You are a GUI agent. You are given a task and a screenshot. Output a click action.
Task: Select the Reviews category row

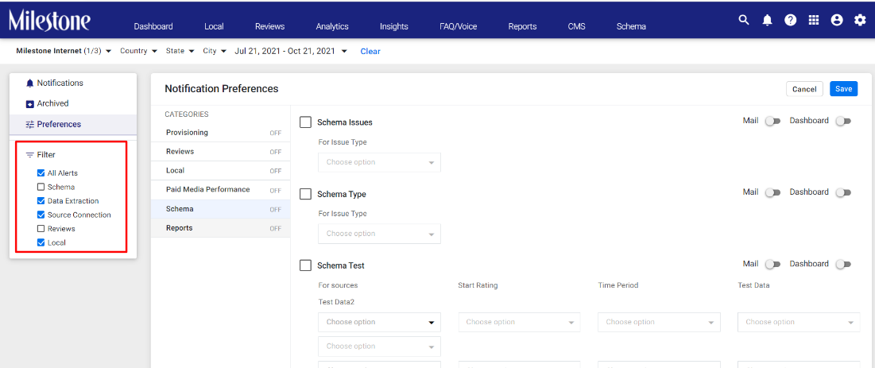click(x=220, y=151)
